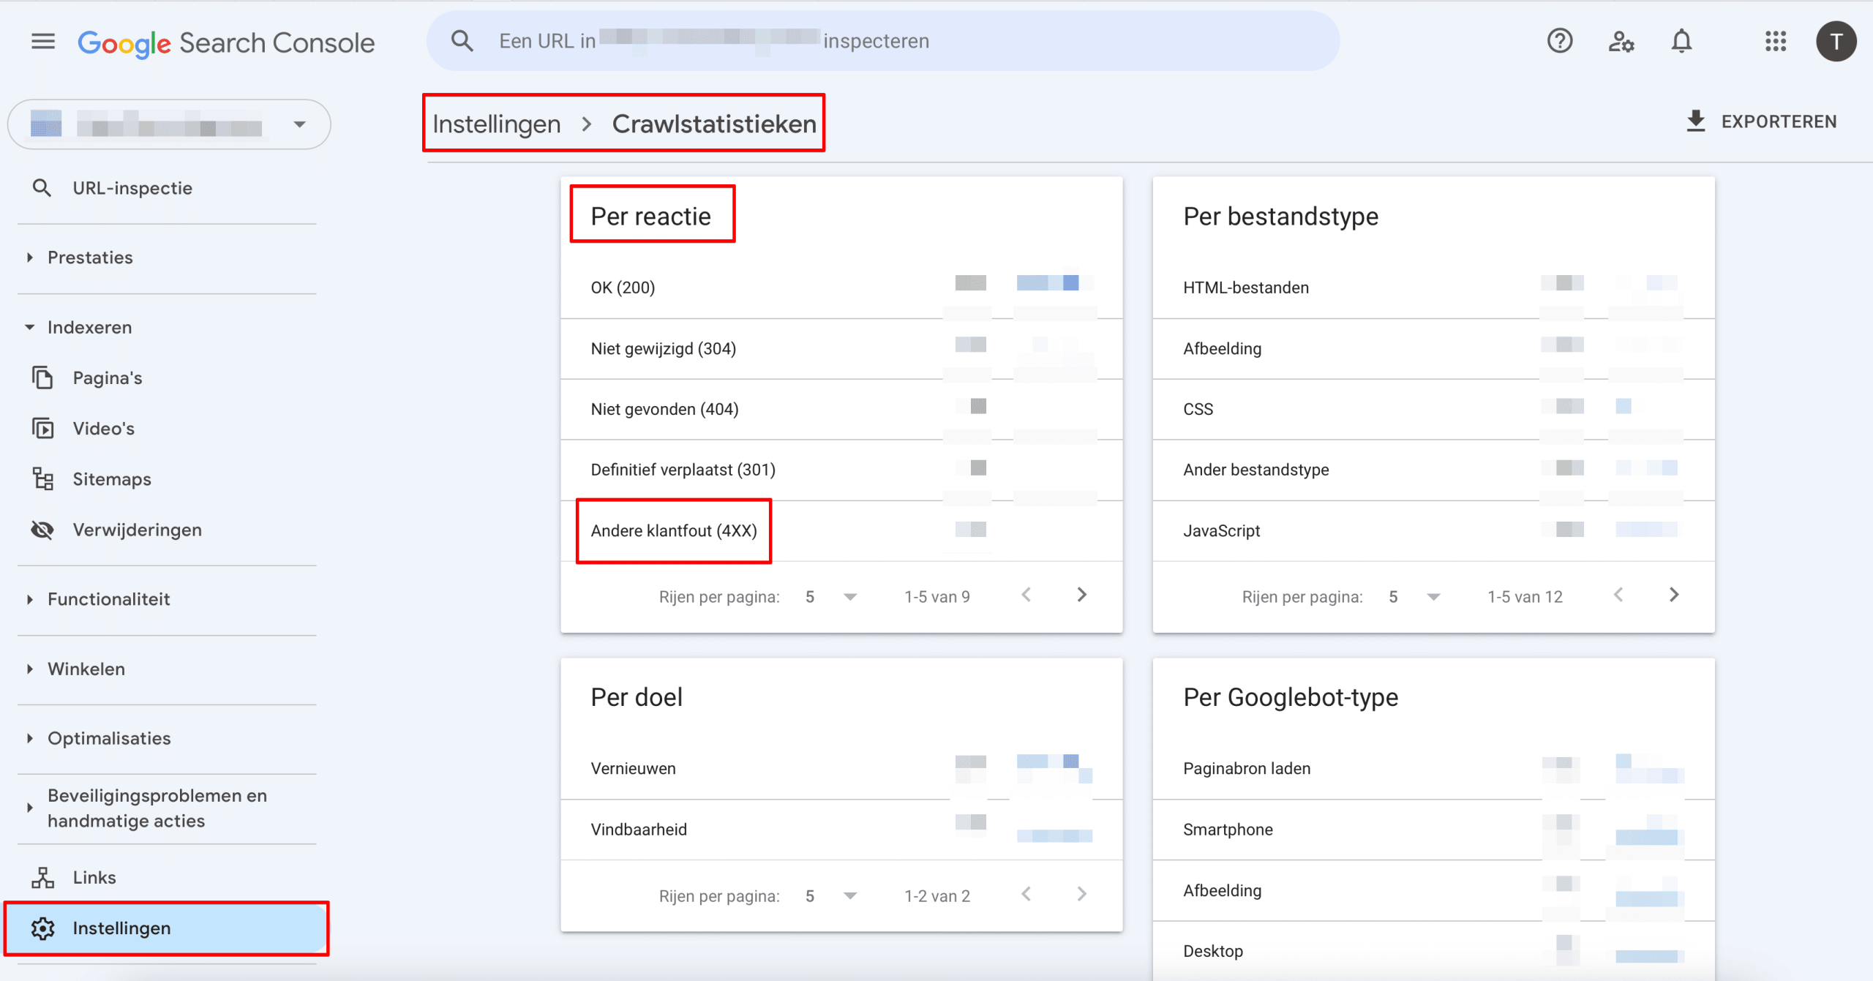Go to previous page in Per doel
This screenshot has height=981, width=1873.
coord(1026,894)
